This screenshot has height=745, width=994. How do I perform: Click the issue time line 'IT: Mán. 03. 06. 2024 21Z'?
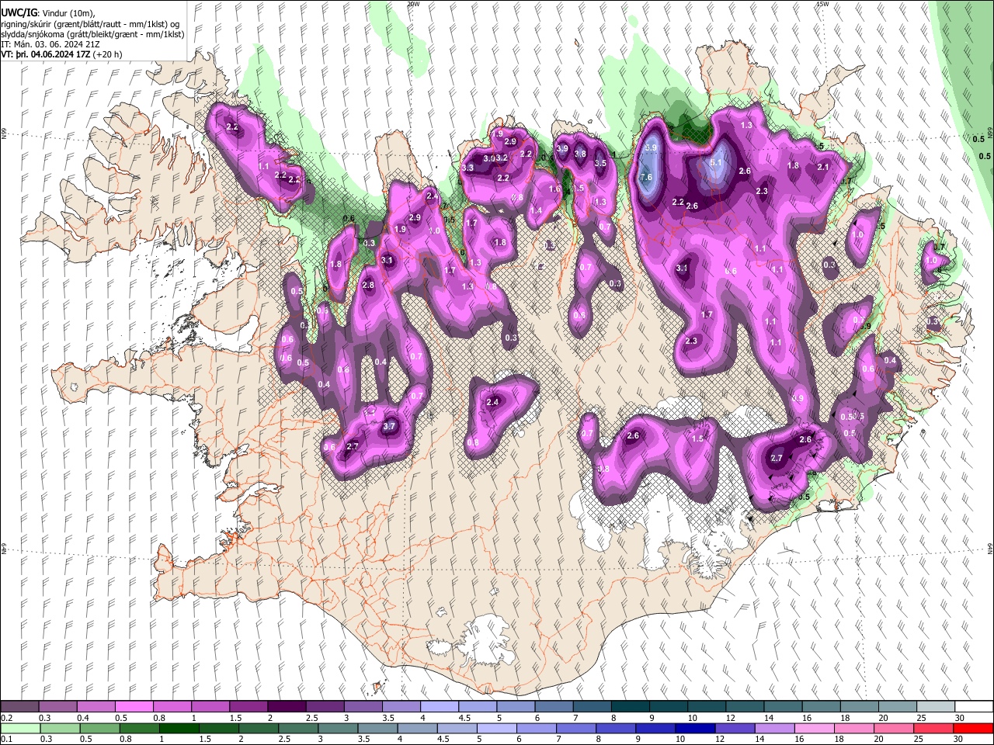click(x=51, y=44)
